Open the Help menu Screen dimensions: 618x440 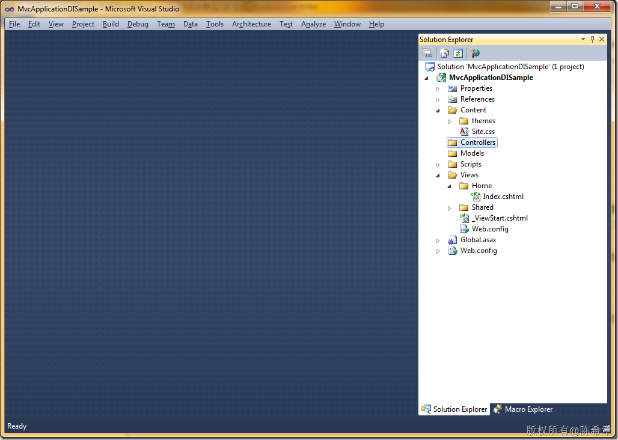tap(376, 24)
